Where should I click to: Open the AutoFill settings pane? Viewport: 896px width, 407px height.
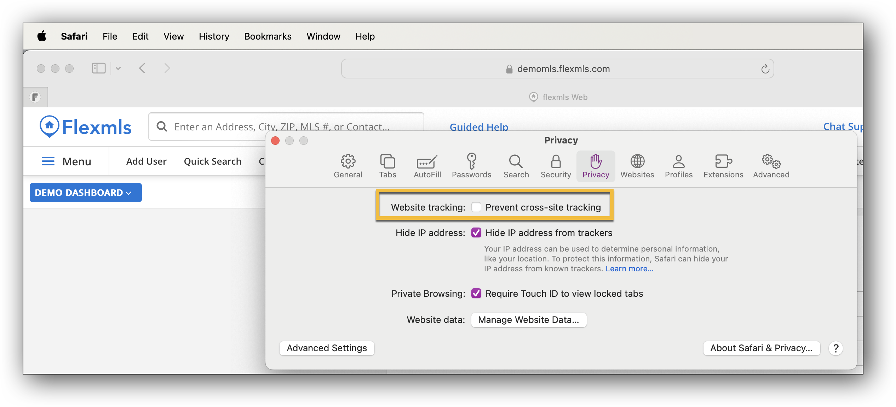coord(427,166)
